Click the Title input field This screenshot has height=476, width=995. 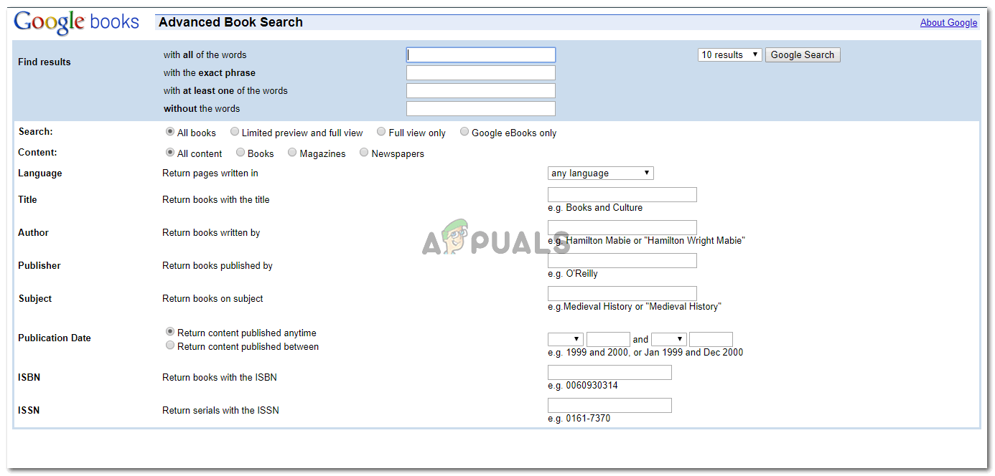[622, 195]
